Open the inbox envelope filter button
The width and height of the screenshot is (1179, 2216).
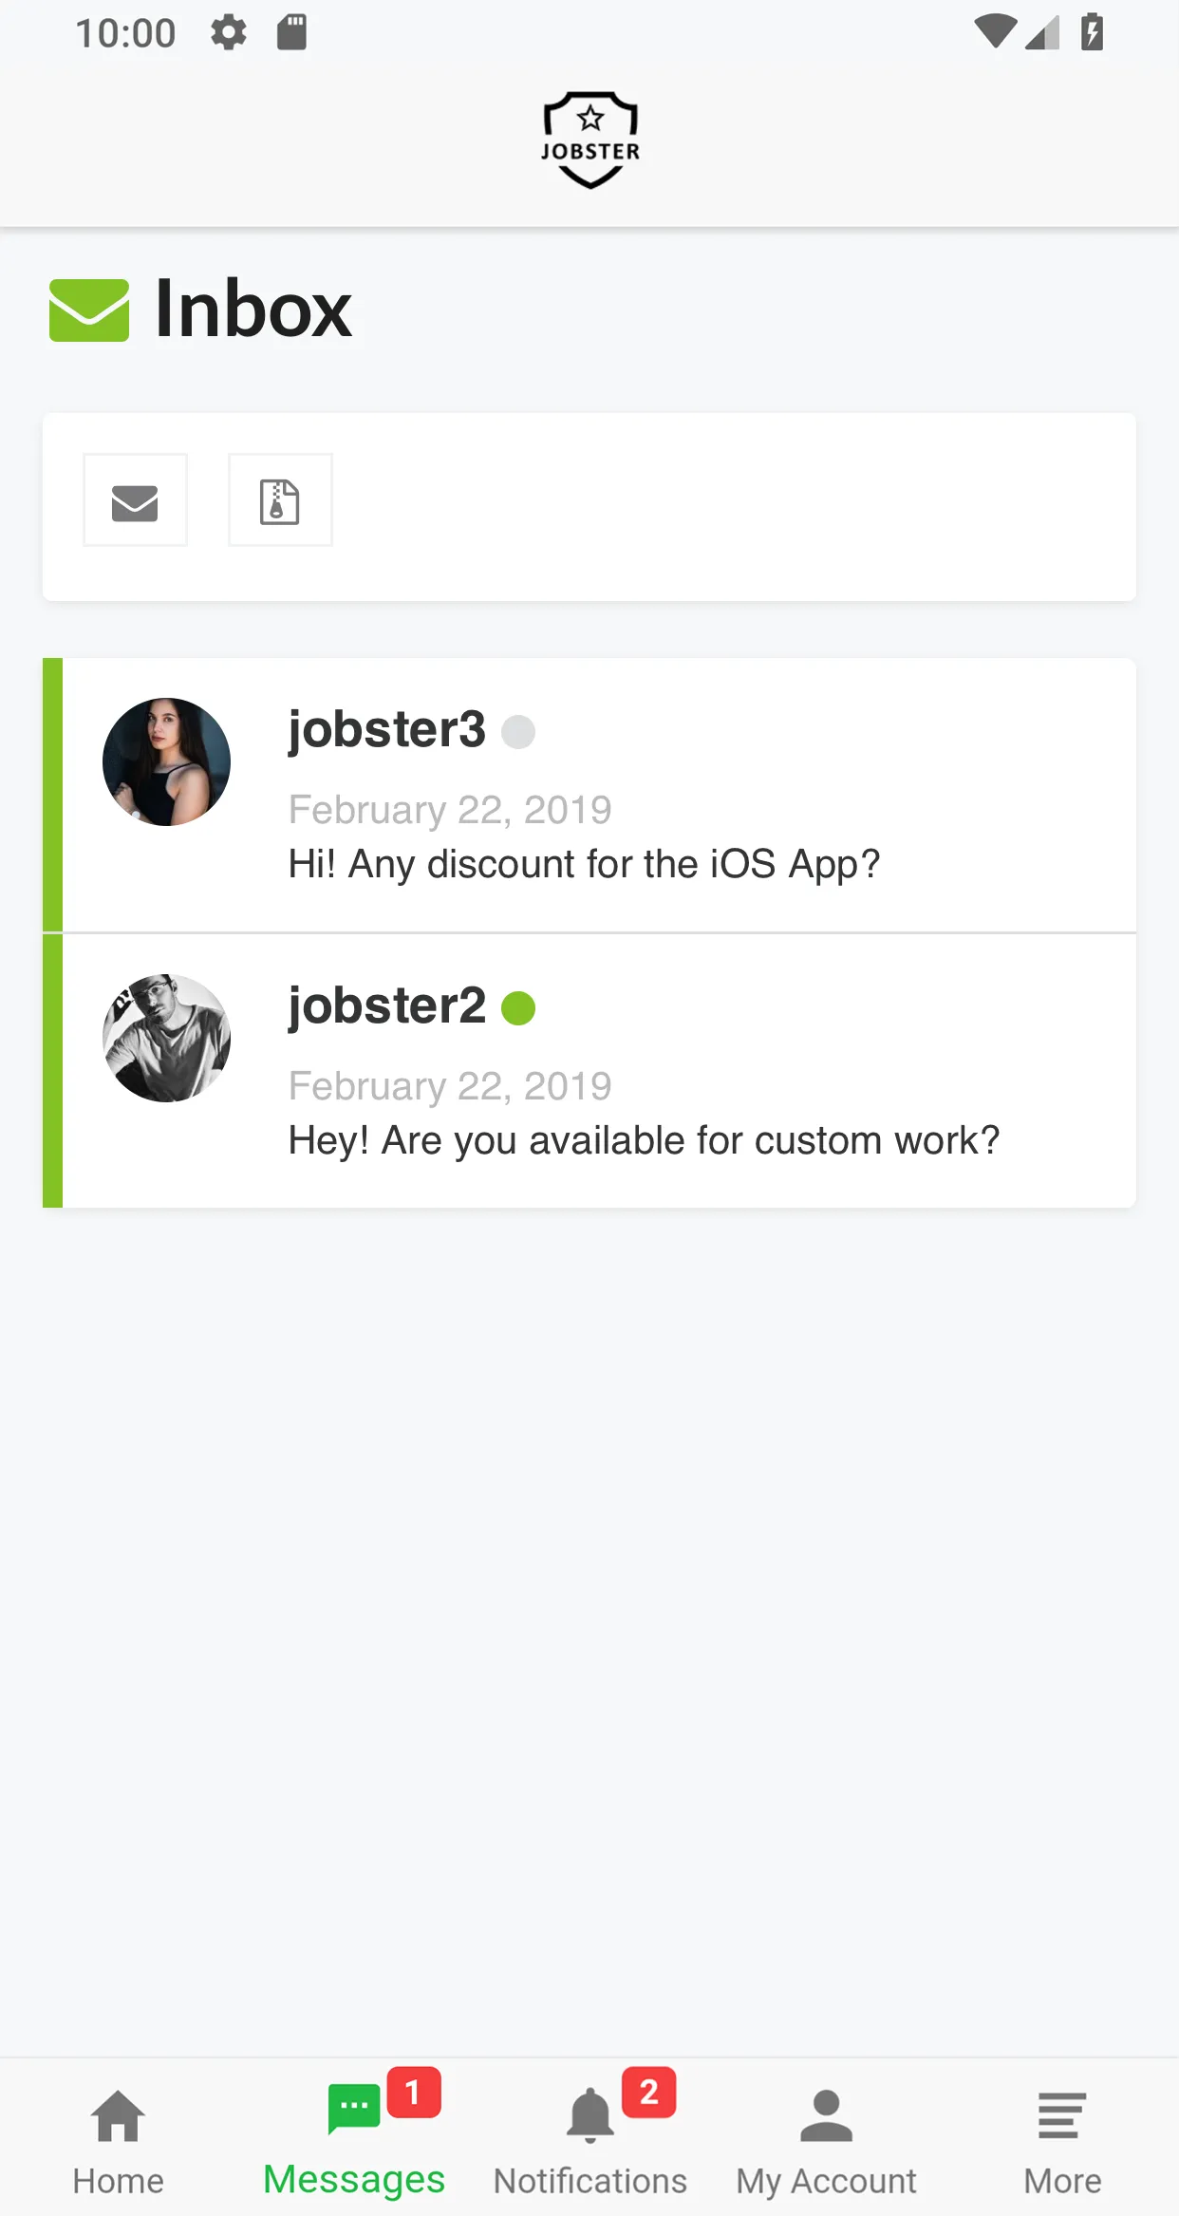coord(135,500)
